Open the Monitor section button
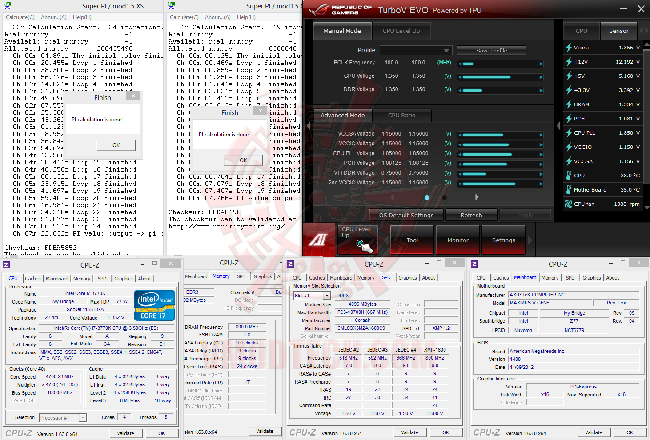 [458, 240]
